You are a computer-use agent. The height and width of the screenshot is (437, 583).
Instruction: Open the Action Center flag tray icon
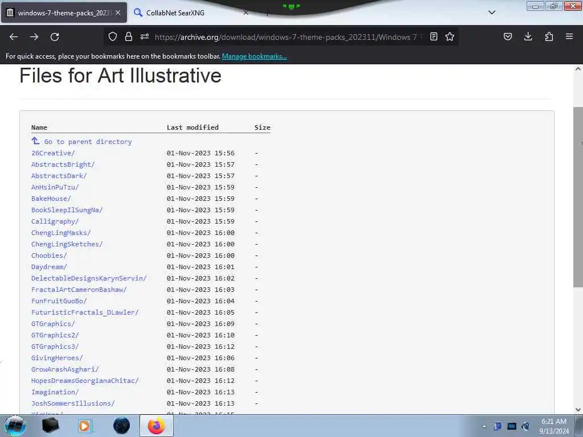click(498, 426)
